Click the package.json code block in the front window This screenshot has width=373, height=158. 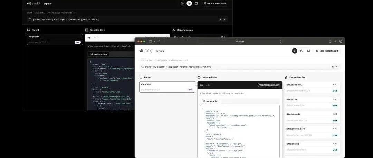240,131
